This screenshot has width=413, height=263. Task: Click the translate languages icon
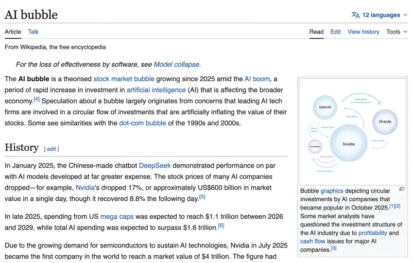(x=356, y=15)
